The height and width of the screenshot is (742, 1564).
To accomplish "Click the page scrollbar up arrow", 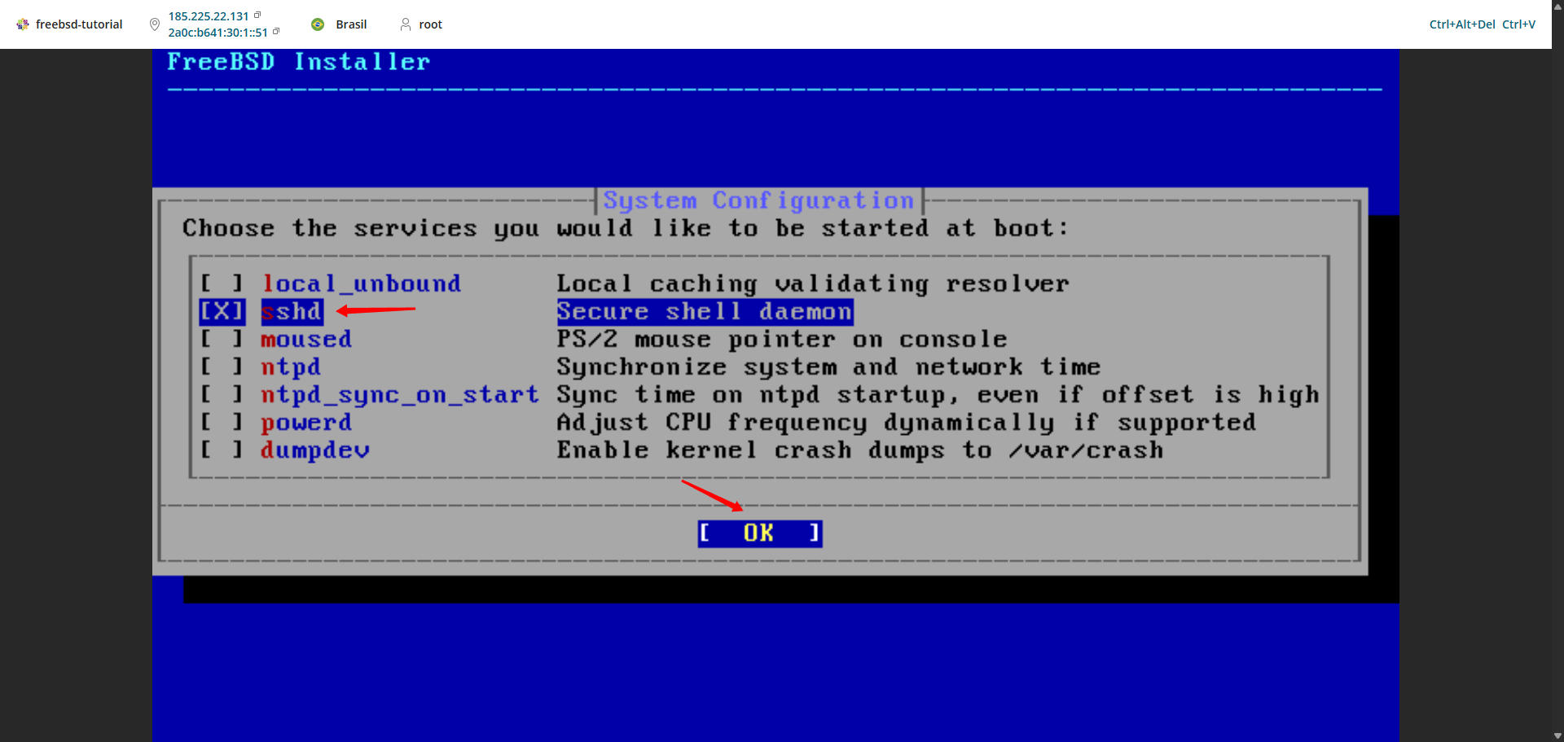I will [1557, 6].
